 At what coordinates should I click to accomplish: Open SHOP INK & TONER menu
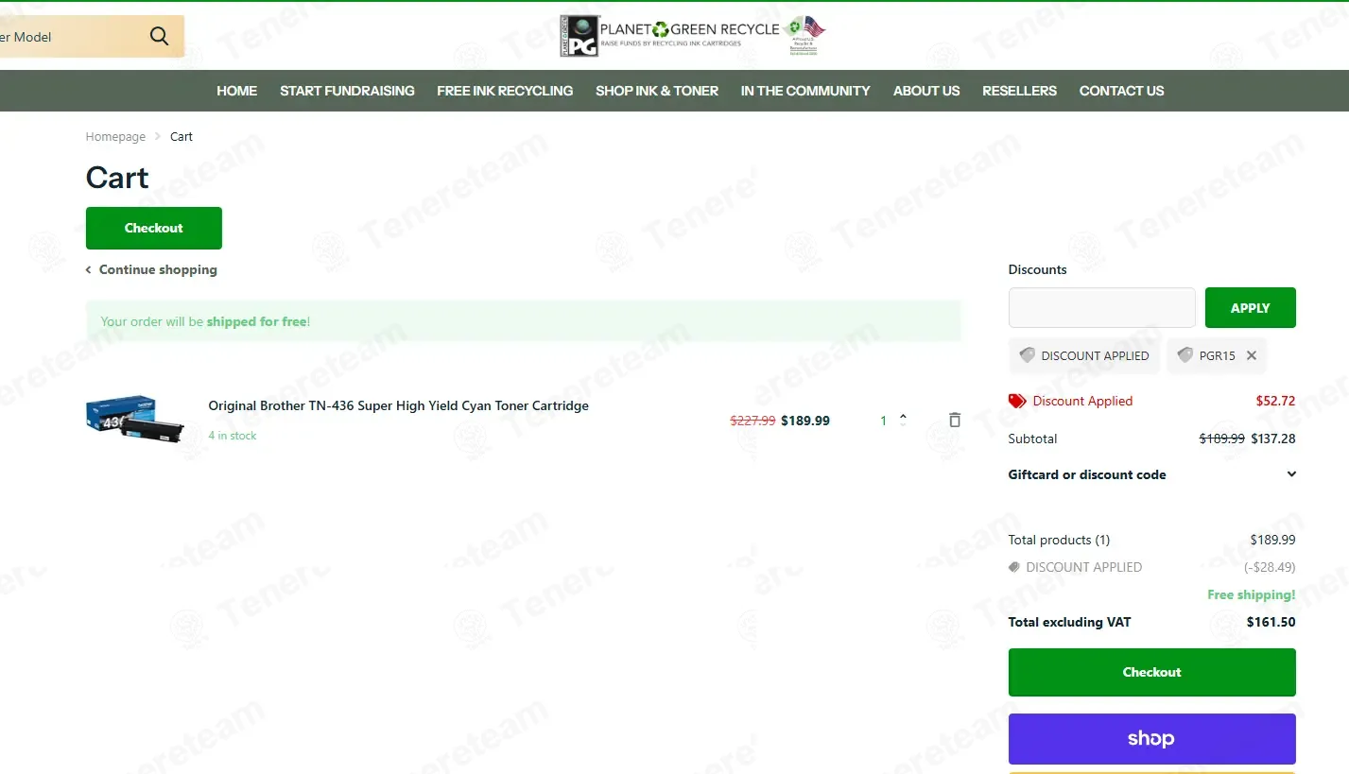pos(657,91)
